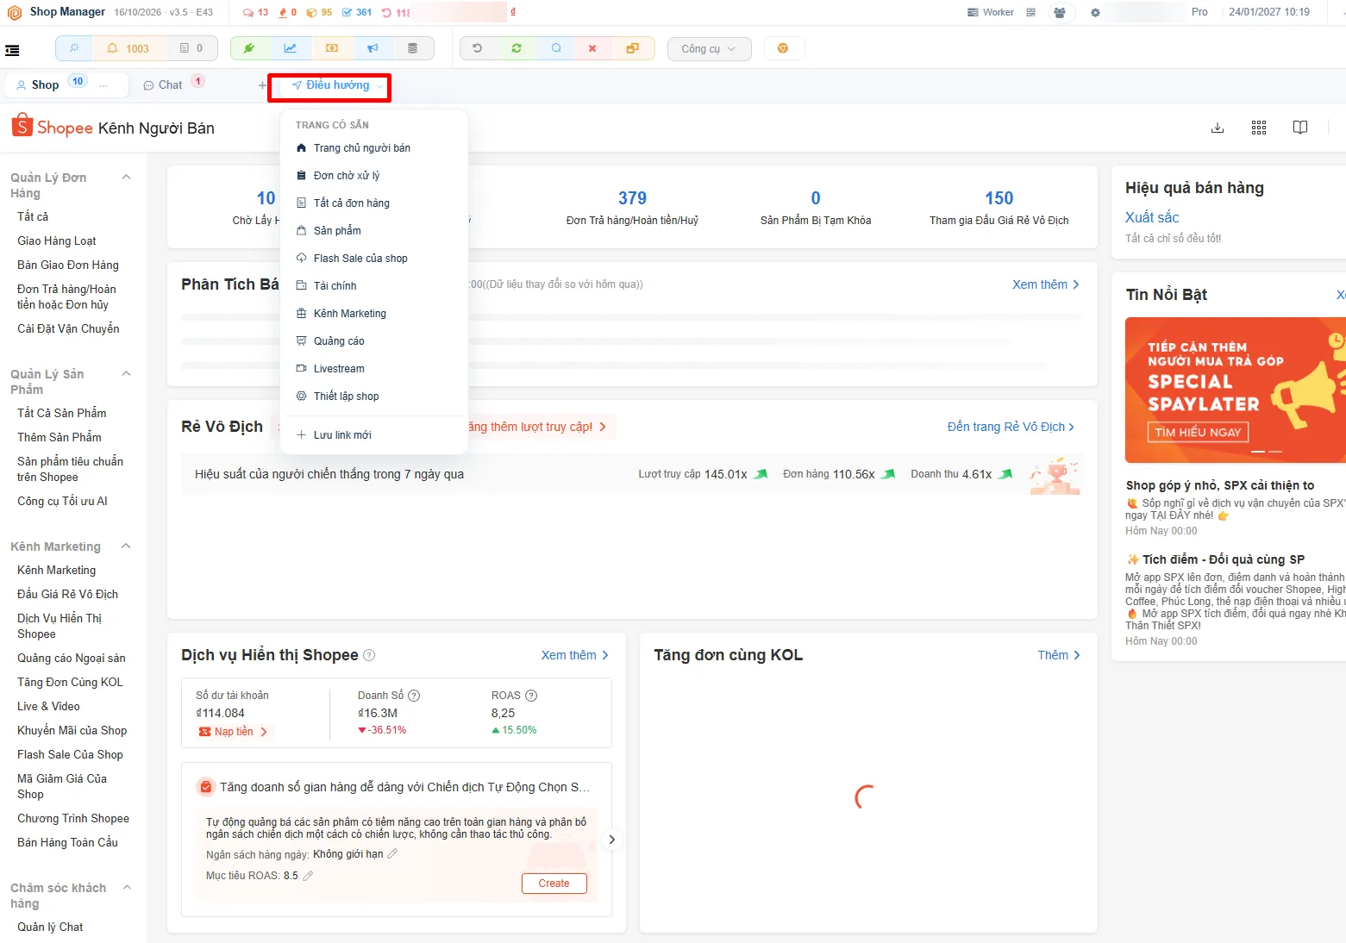
Task: Click the database stack icon
Action: 413,48
